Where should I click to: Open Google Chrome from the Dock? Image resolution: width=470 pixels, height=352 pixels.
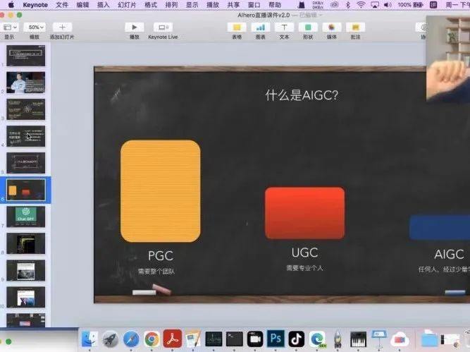click(x=151, y=339)
